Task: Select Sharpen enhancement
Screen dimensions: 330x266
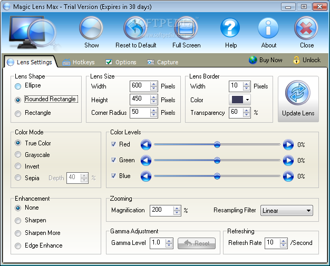Action: (18, 221)
